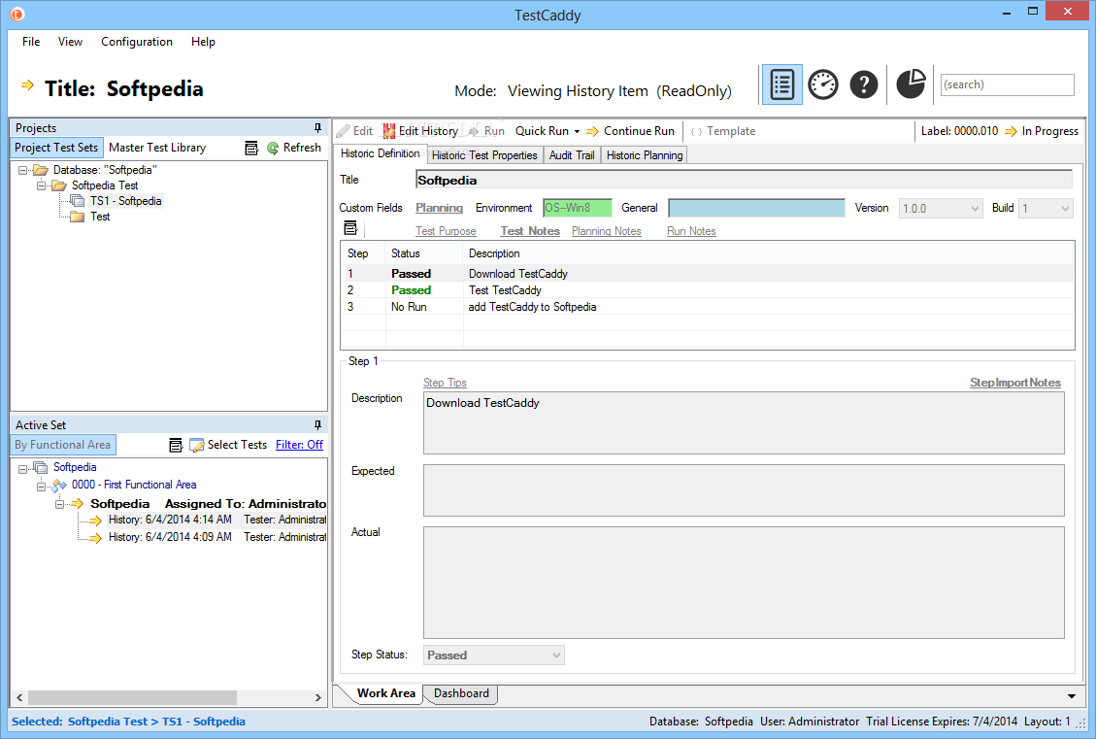Open the File menu
The height and width of the screenshot is (739, 1096).
pos(31,41)
